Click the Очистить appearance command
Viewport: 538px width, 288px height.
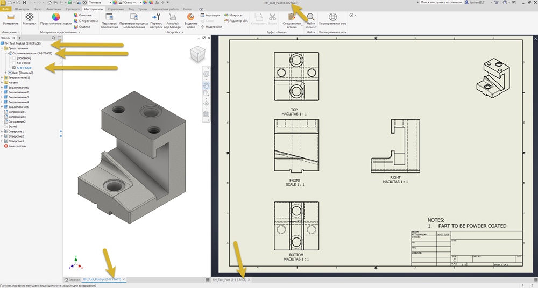pos(83,15)
